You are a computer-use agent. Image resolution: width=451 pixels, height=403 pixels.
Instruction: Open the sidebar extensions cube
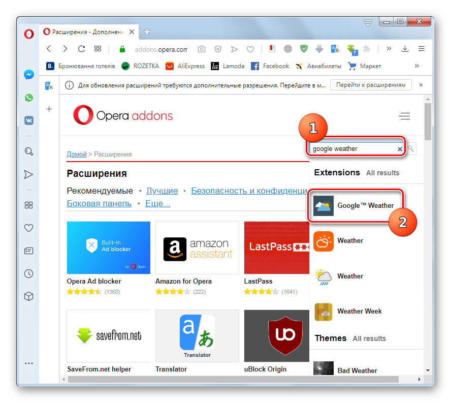[28, 296]
